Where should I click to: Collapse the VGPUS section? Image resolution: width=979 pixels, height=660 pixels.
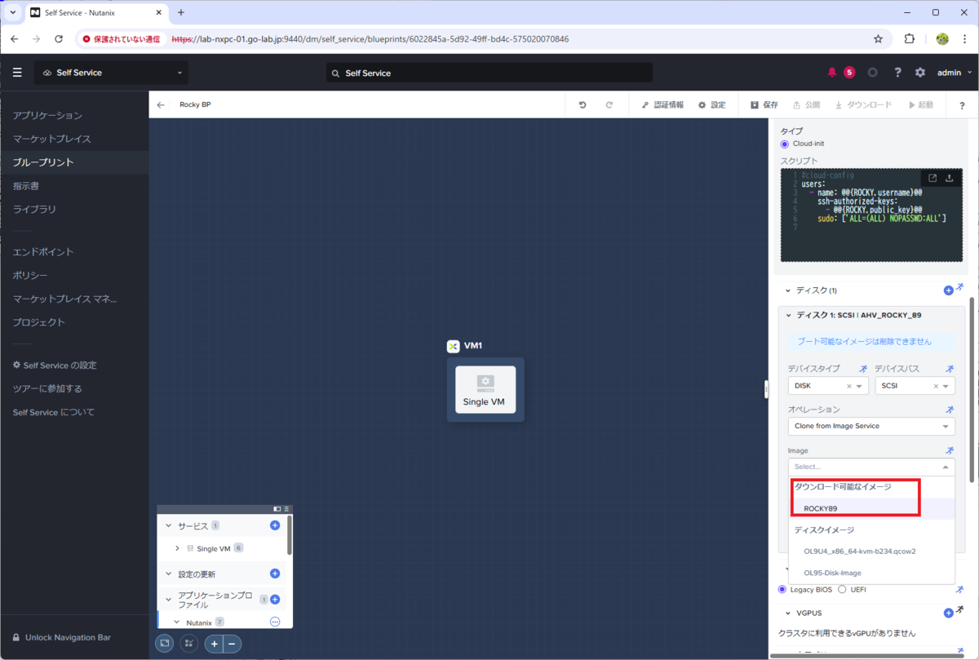[x=788, y=612]
